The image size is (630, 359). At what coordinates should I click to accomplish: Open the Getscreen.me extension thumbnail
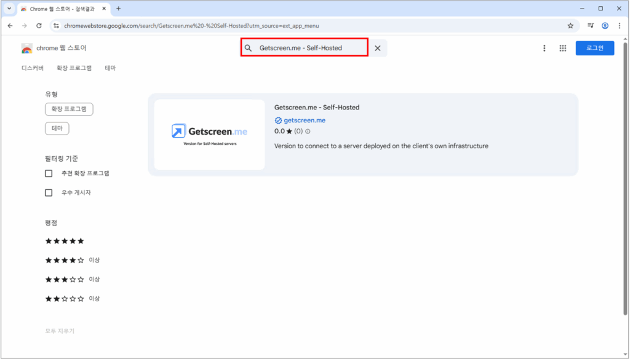[209, 135]
